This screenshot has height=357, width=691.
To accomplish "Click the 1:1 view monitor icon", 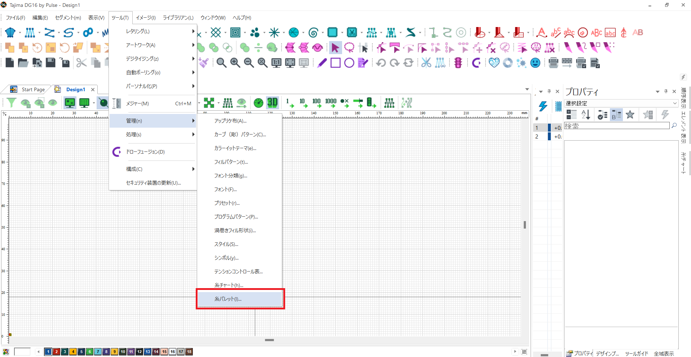I will [276, 63].
